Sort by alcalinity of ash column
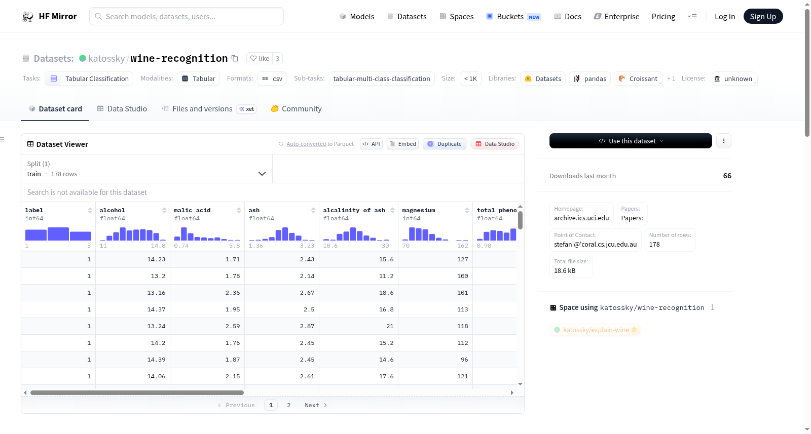Viewport: 811px width, 434px height. [x=392, y=210]
